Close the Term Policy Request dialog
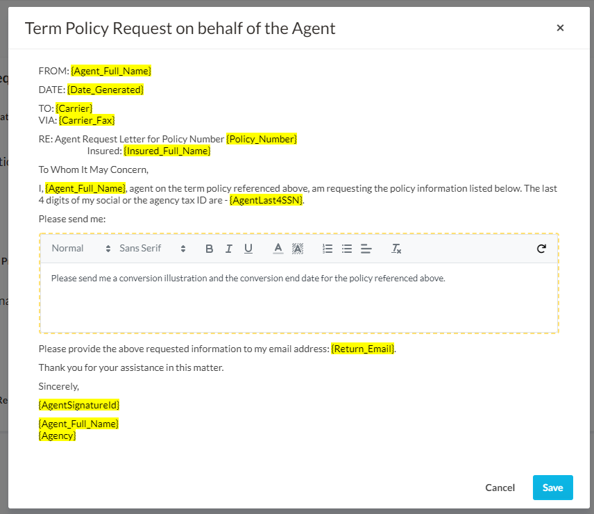The image size is (594, 514). coord(560,28)
